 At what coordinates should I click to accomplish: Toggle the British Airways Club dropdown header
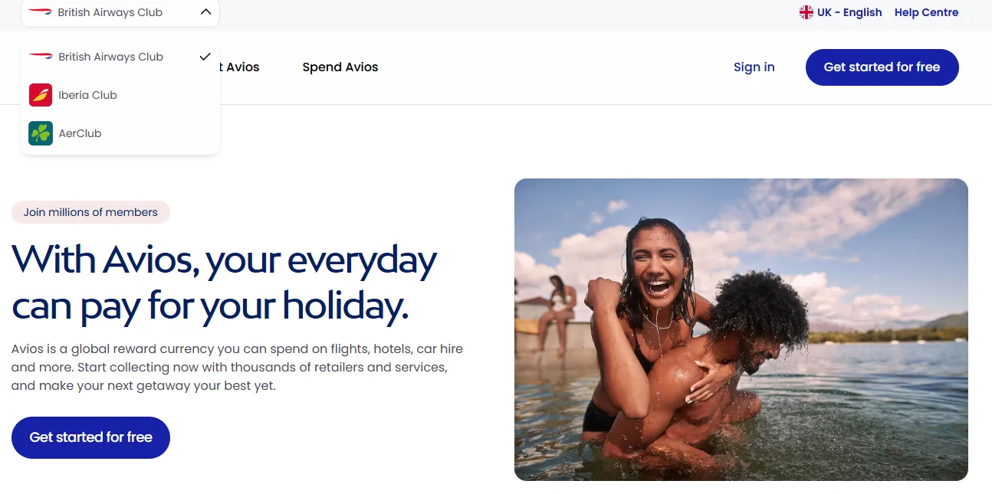click(120, 13)
